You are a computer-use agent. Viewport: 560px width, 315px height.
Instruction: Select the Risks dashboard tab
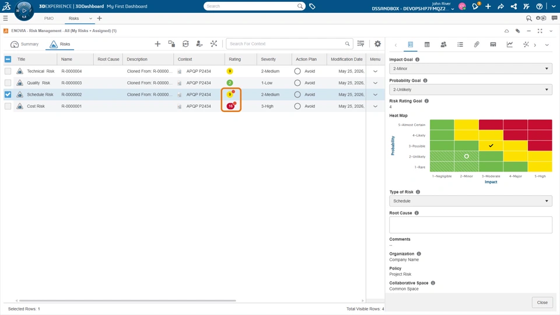click(73, 18)
